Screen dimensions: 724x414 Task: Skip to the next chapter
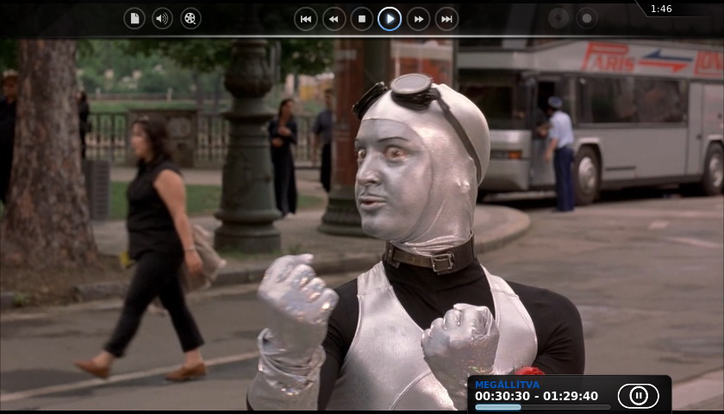pyautogui.click(x=446, y=19)
